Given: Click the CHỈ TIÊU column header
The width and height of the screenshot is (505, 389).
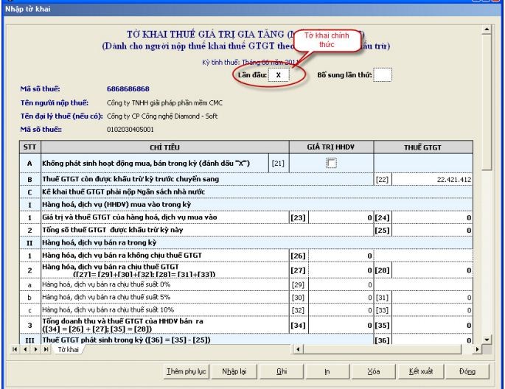Looking at the screenshot, I should pyautogui.click(x=165, y=147).
